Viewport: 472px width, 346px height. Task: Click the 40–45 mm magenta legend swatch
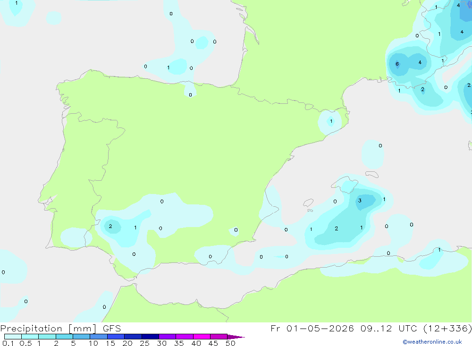coord(202,337)
